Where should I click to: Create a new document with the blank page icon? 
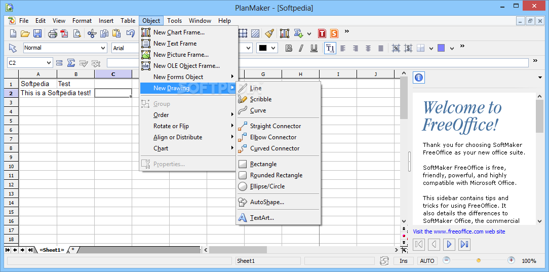tap(13, 33)
